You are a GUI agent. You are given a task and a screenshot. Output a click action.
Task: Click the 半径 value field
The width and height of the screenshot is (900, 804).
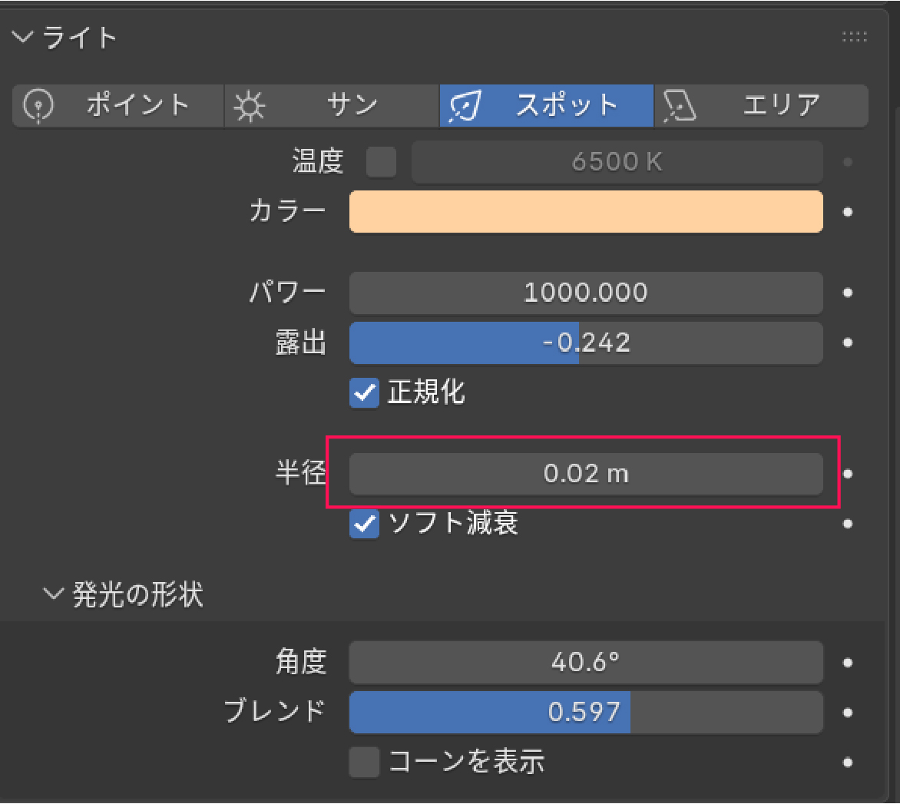pos(586,474)
